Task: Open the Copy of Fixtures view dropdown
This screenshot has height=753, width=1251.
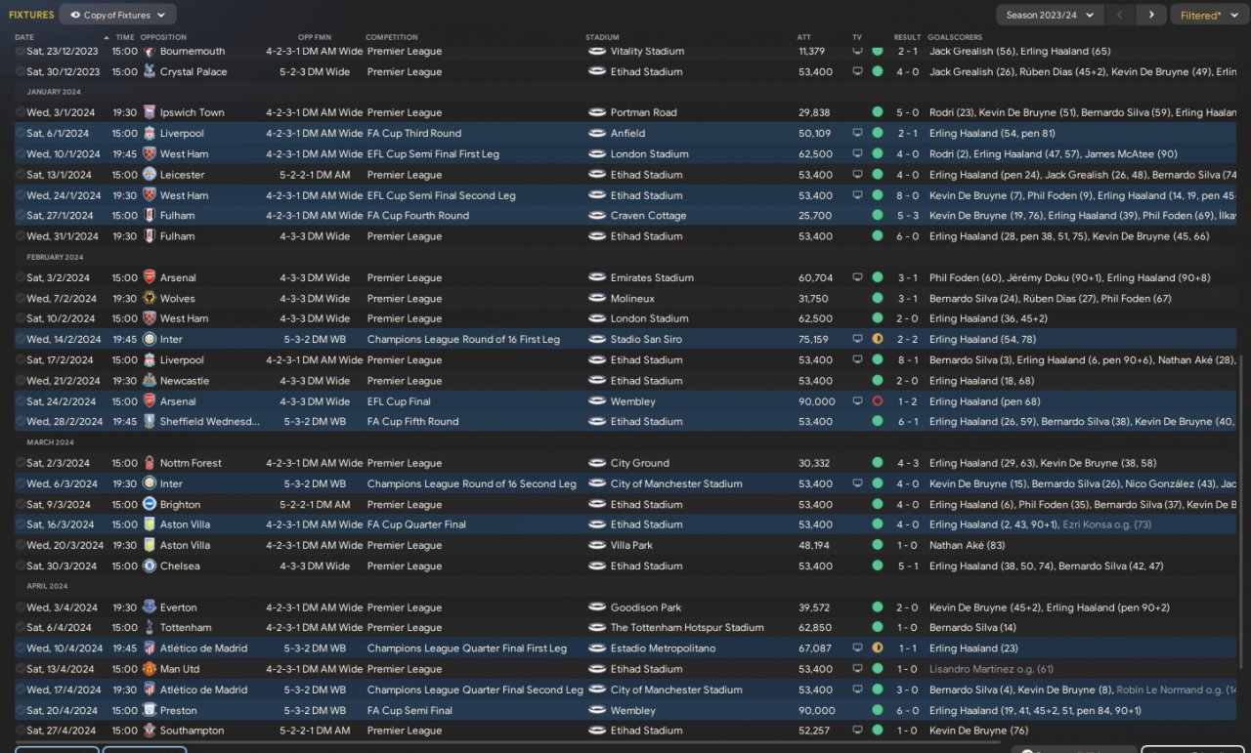Action: click(x=117, y=15)
